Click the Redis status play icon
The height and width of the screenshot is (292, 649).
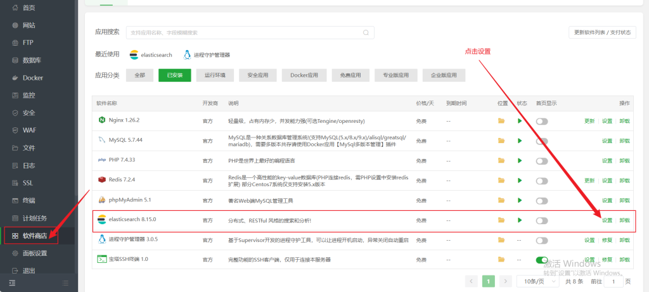coord(520,181)
